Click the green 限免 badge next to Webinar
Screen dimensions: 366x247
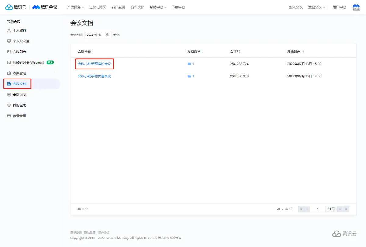(x=50, y=62)
